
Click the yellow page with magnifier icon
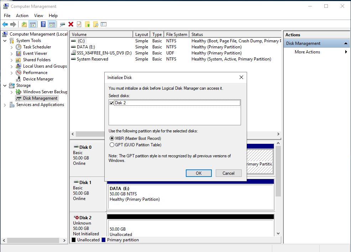click(x=96, y=25)
